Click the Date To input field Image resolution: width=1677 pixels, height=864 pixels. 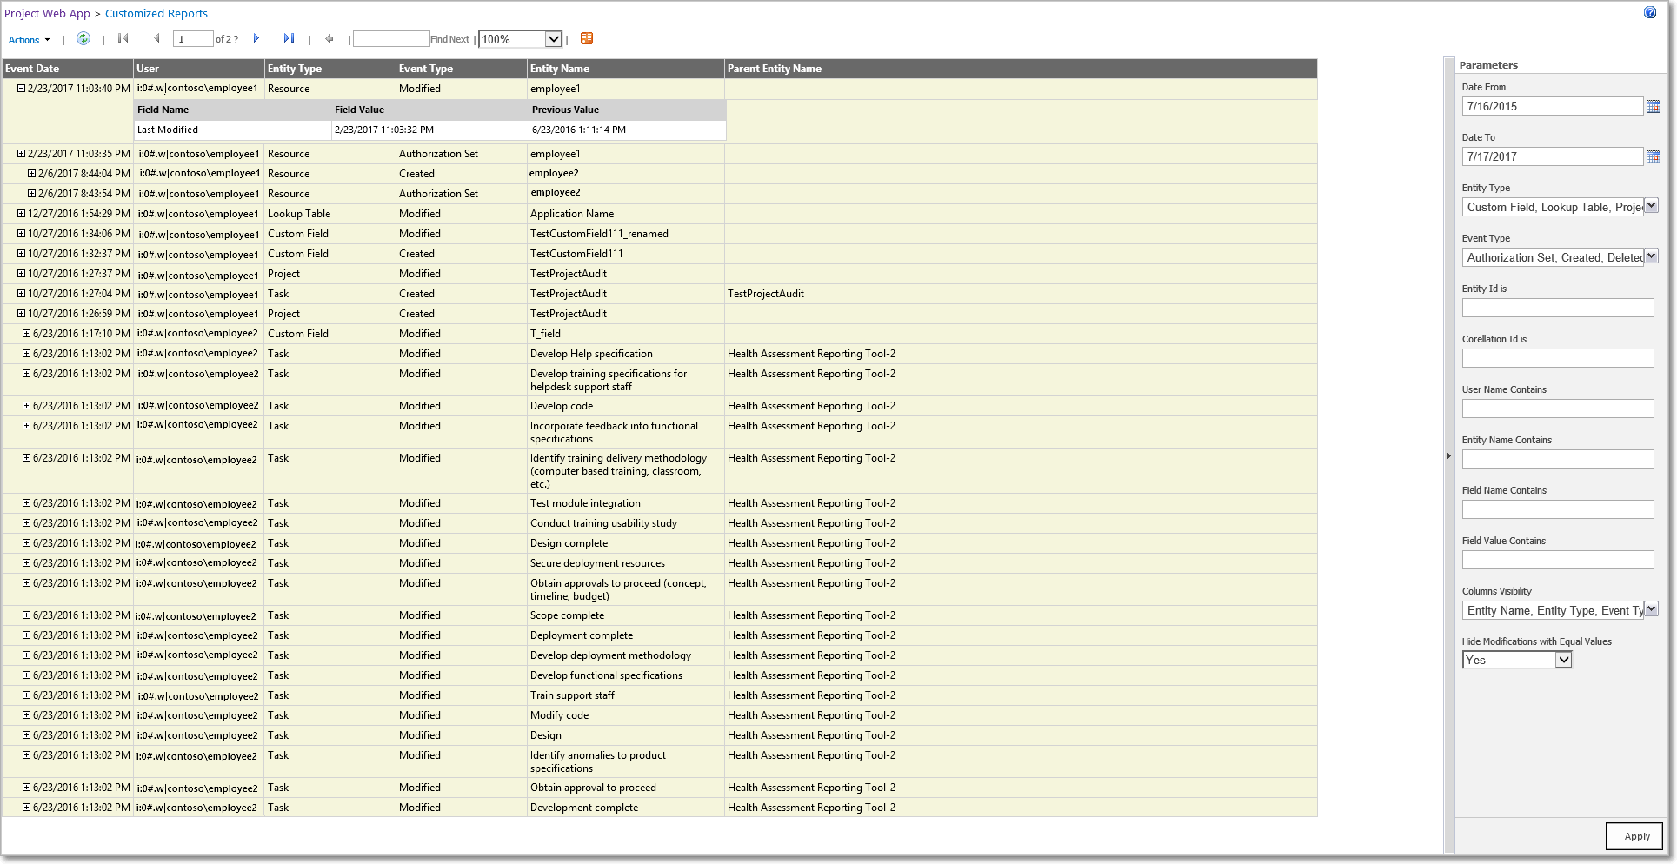click(x=1552, y=156)
